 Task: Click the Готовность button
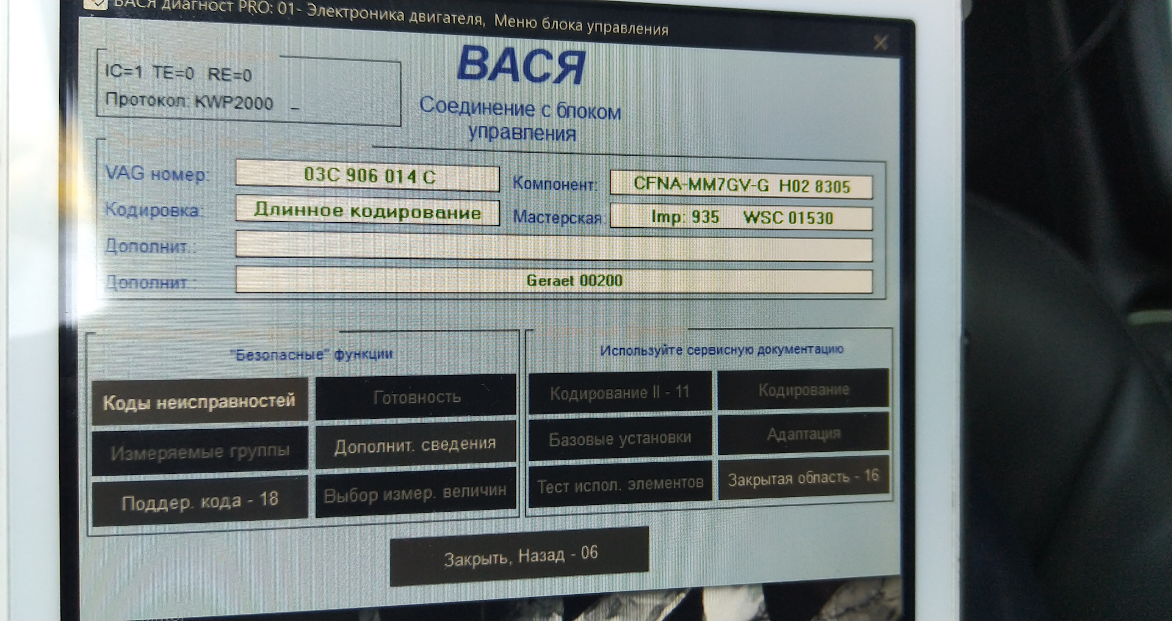pyautogui.click(x=416, y=397)
